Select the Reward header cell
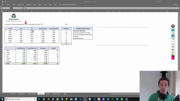Image resolution: width=180 pixels, height=101 pixels. (54, 48)
